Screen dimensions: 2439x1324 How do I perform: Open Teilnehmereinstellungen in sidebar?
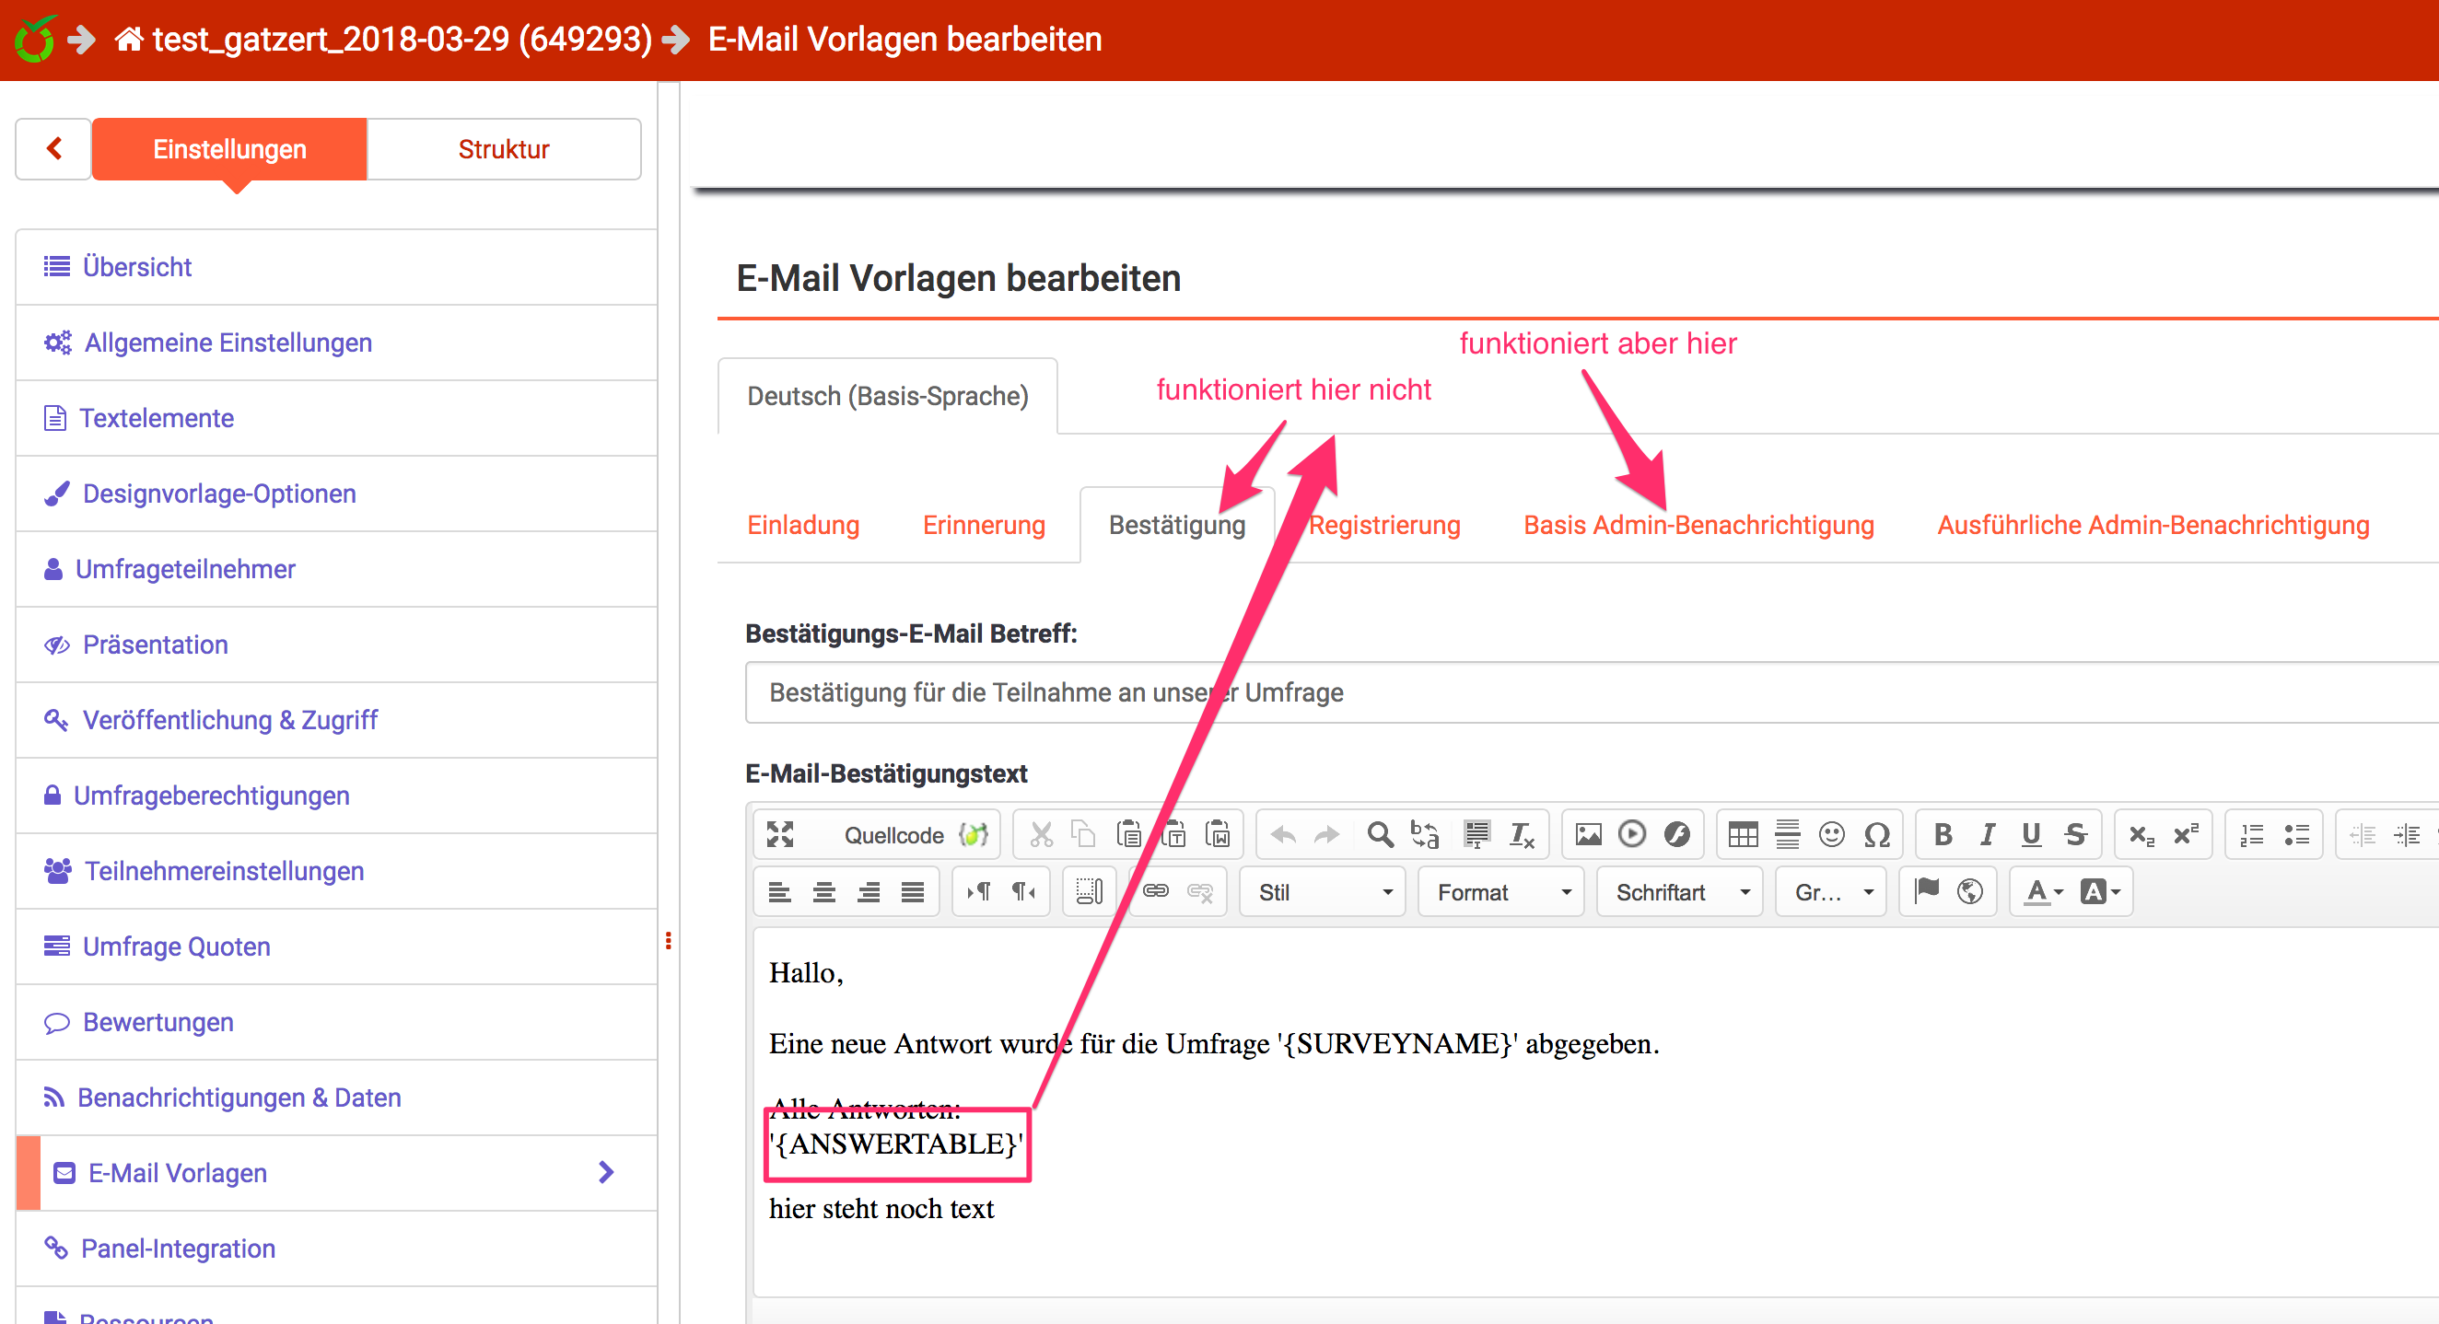coord(224,871)
